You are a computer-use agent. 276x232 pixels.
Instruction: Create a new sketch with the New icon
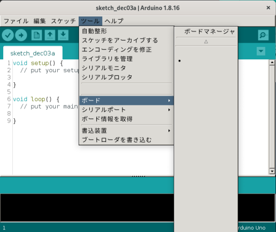[x=36, y=35]
